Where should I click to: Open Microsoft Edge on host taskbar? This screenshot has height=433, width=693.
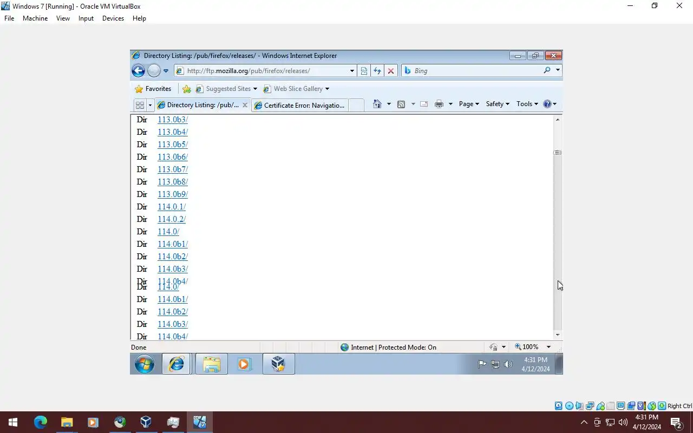41,422
